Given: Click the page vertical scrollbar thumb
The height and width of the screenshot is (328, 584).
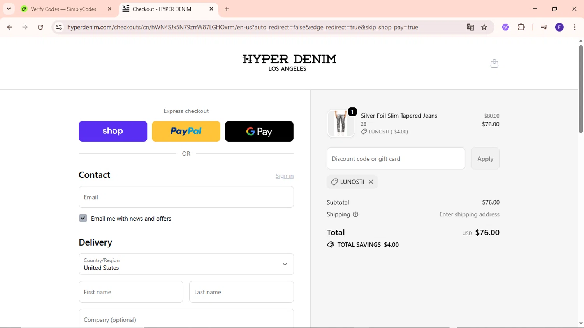Looking at the screenshot, I should [581, 89].
